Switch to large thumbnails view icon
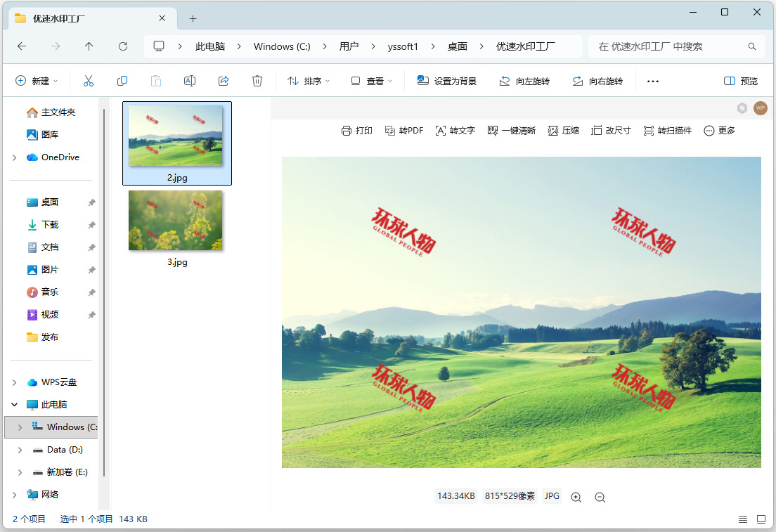 [x=761, y=519]
